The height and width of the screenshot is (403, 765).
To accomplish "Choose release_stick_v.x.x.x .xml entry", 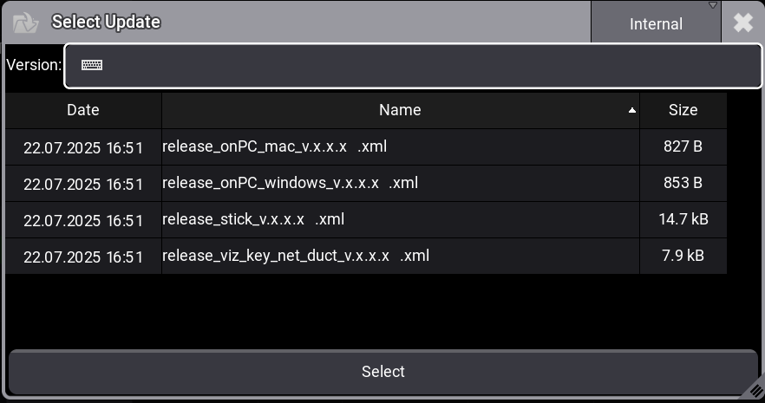I will 253,219.
